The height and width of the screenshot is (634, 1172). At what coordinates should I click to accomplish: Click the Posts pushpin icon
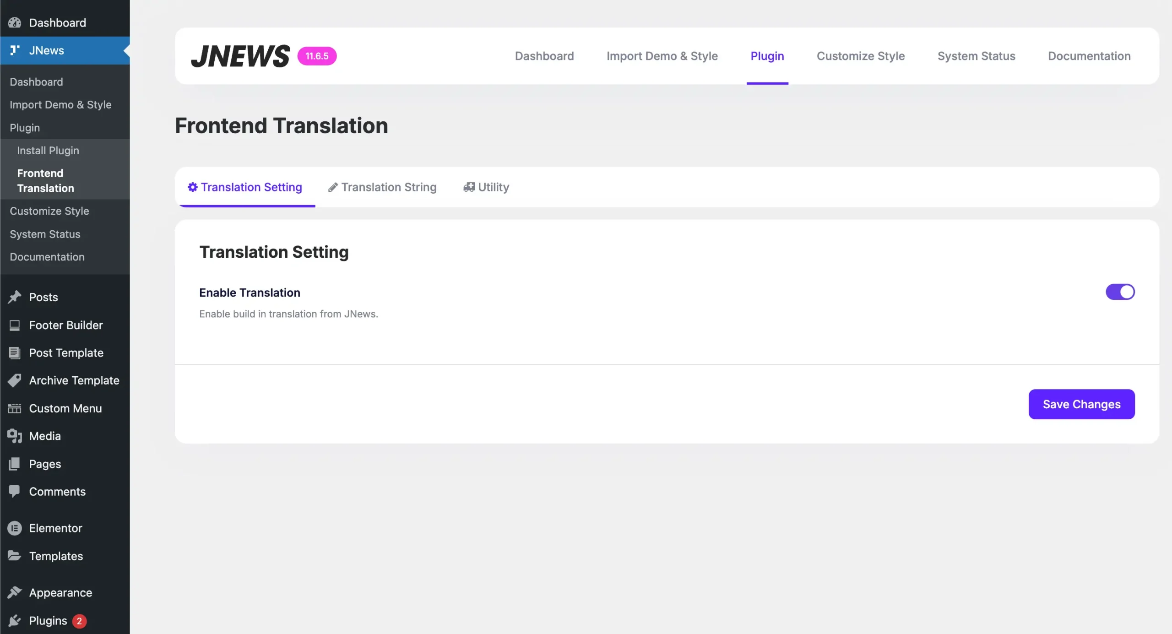coord(15,297)
